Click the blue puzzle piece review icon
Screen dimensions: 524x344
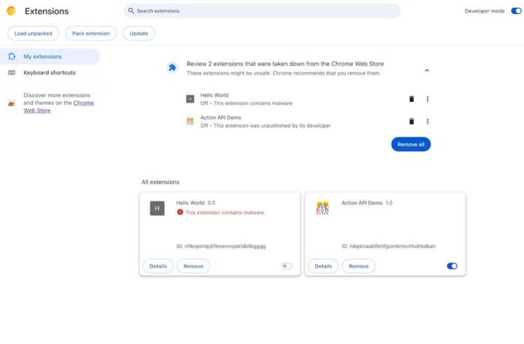tap(172, 68)
